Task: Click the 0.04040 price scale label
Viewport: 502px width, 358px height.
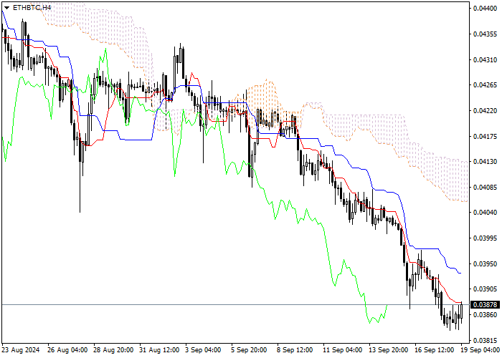Action: coord(485,213)
